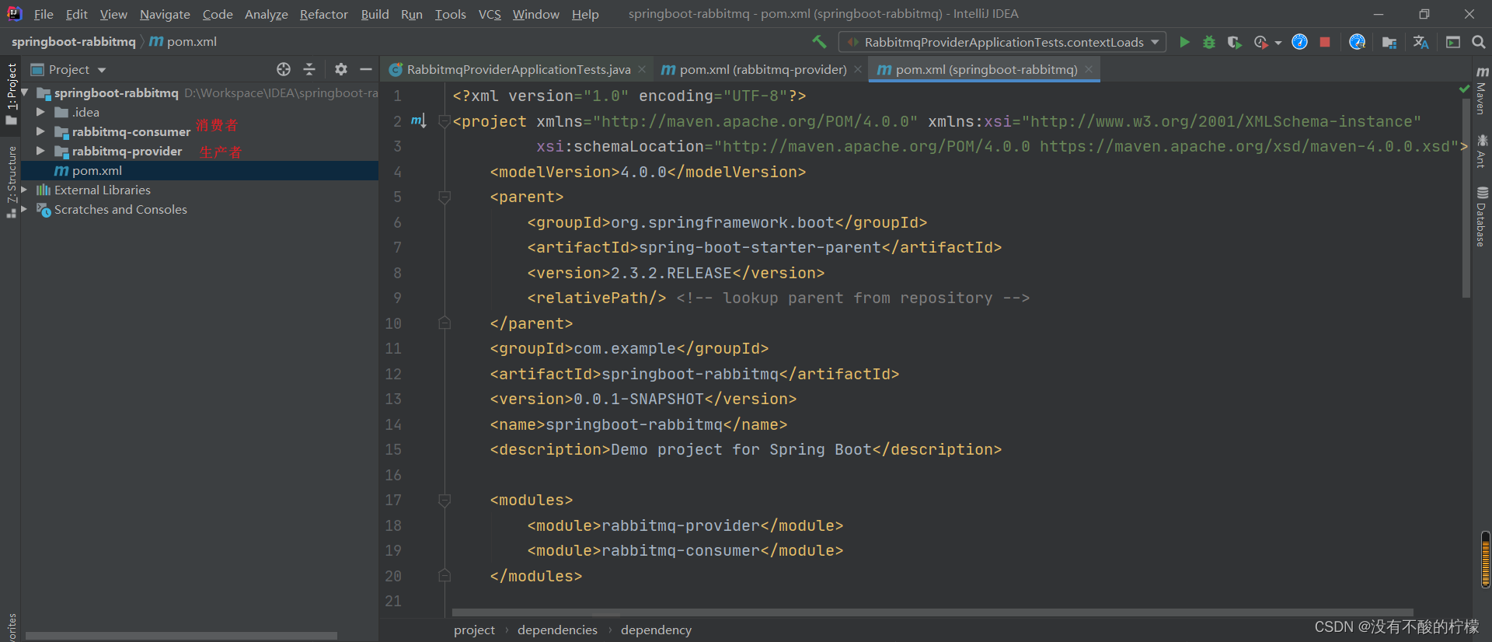Click the Build Project hammer icon
The height and width of the screenshot is (642, 1492).
click(x=819, y=42)
